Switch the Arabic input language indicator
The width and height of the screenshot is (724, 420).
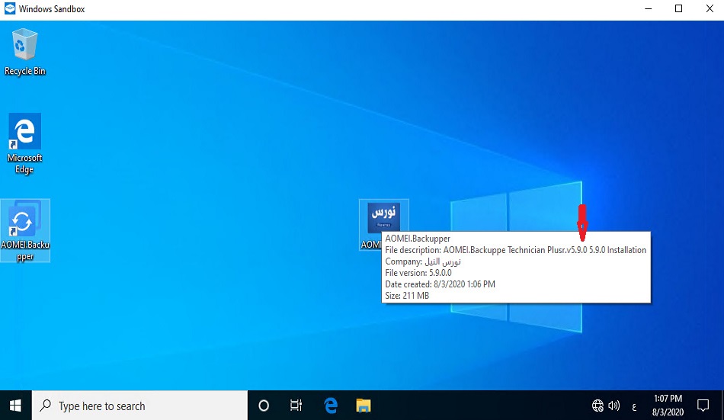pos(634,406)
